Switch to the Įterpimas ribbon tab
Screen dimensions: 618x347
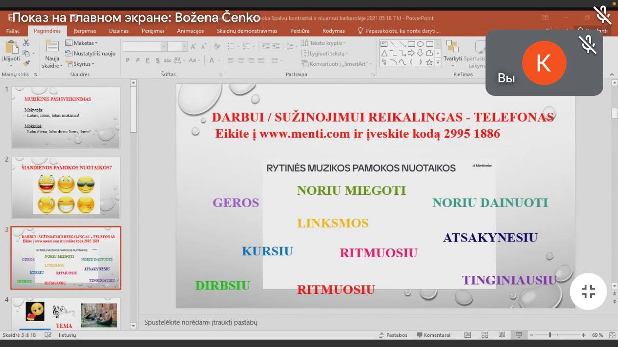(85, 31)
